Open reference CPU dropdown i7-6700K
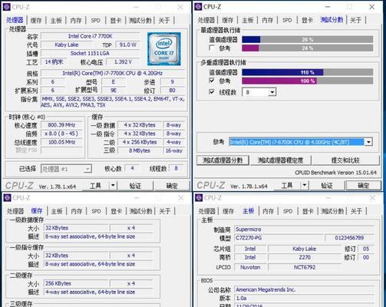The width and height of the screenshot is (386, 307). point(368,142)
